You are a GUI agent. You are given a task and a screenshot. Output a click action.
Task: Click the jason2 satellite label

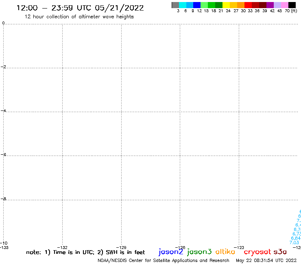(x=171, y=252)
